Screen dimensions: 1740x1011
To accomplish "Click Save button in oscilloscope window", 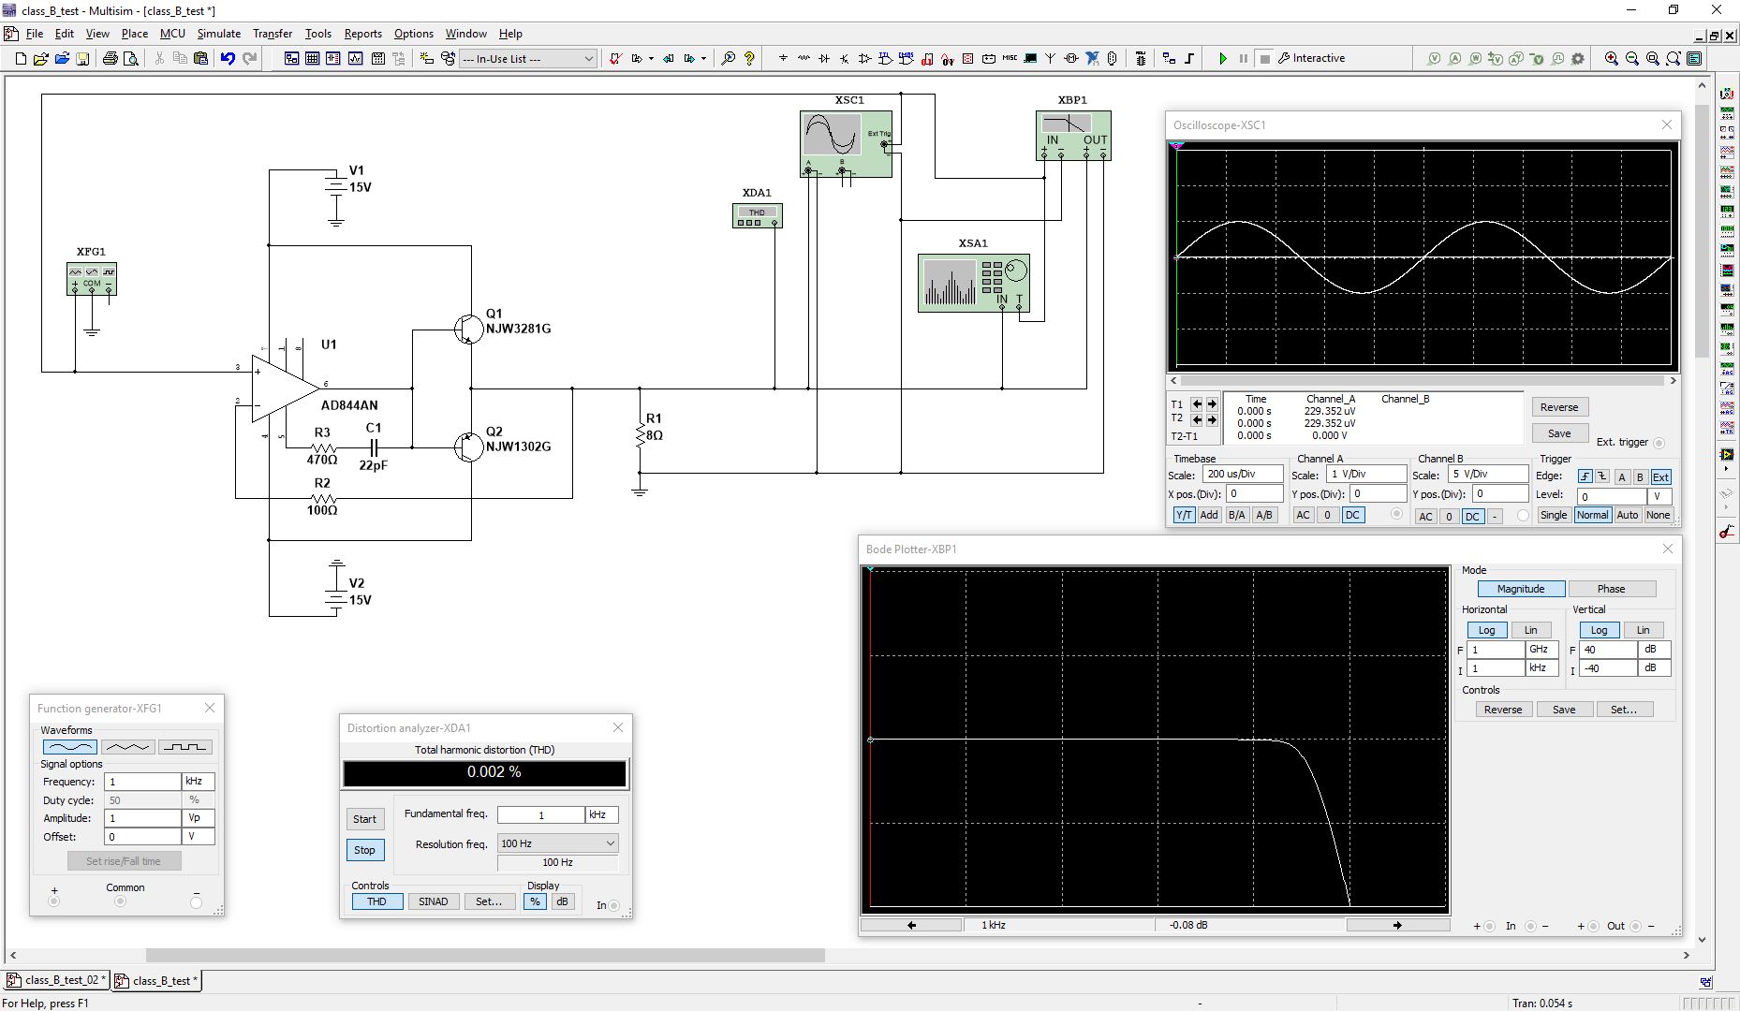I will (x=1559, y=433).
